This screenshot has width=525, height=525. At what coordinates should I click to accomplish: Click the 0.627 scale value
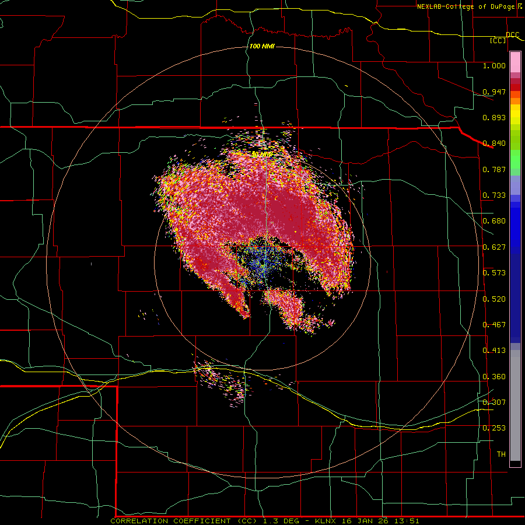494,247
